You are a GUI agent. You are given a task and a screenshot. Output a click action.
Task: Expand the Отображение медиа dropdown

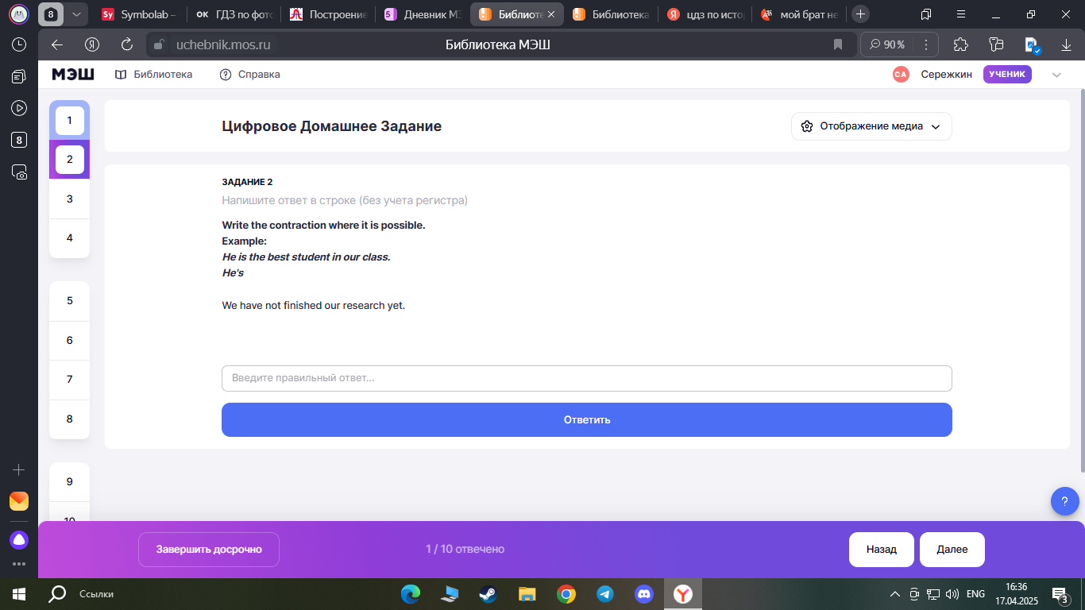[871, 126]
